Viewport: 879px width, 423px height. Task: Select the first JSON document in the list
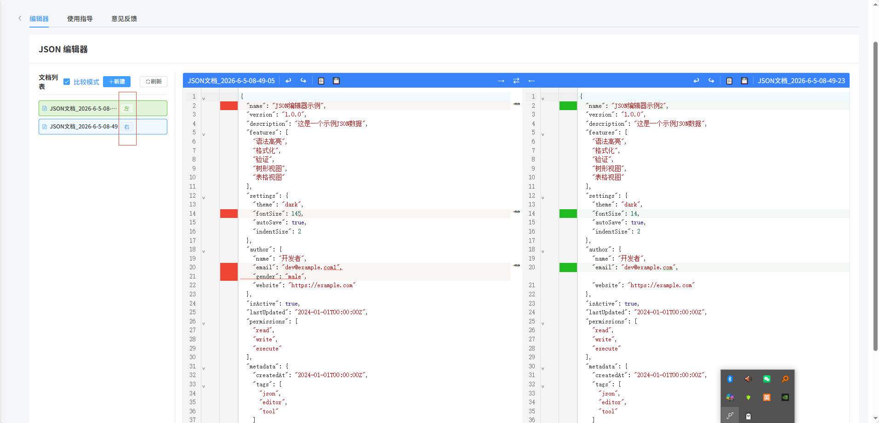tap(103, 108)
